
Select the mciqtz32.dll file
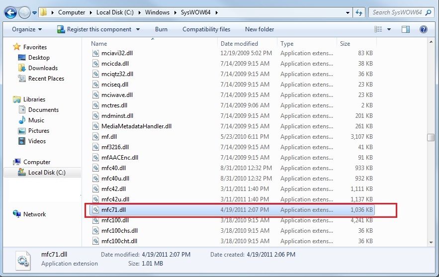pyautogui.click(x=117, y=74)
